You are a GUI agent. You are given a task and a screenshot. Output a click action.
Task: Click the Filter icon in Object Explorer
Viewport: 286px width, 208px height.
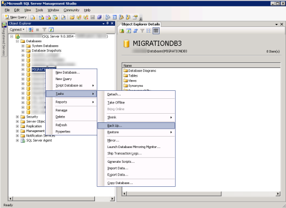44,30
